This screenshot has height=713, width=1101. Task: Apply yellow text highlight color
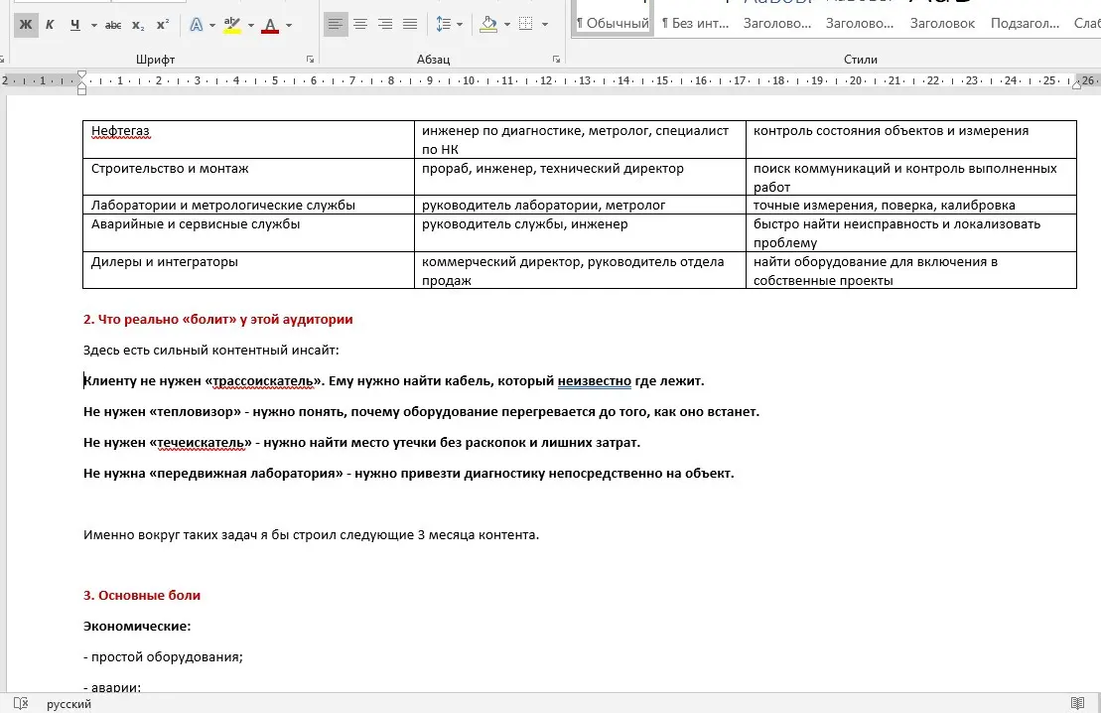pos(231,25)
